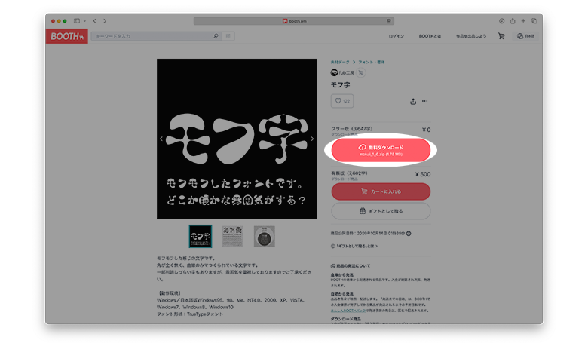
Task: Show the Safari tab overview icon
Action: click(x=534, y=21)
